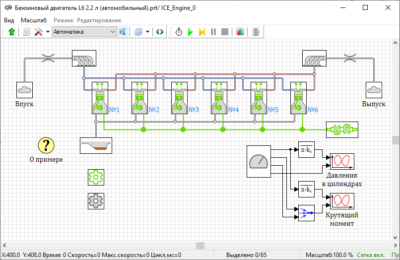Click the stopwatch timer icon

179,32
